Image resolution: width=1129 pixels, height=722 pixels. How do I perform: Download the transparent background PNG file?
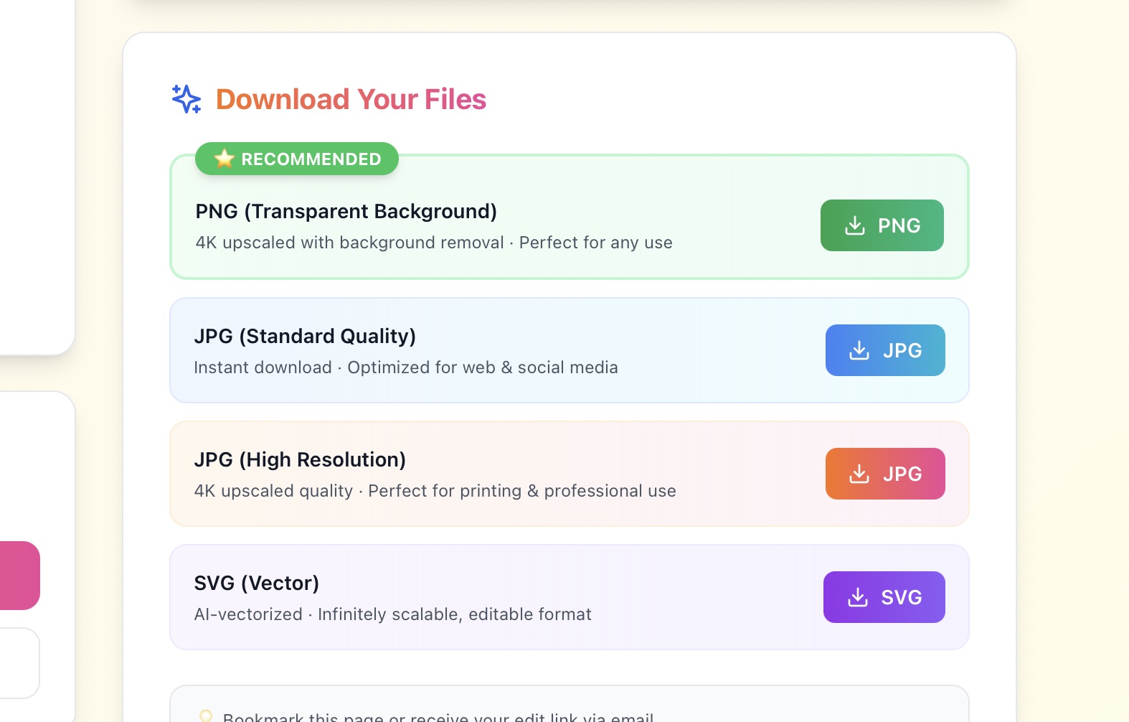click(882, 225)
